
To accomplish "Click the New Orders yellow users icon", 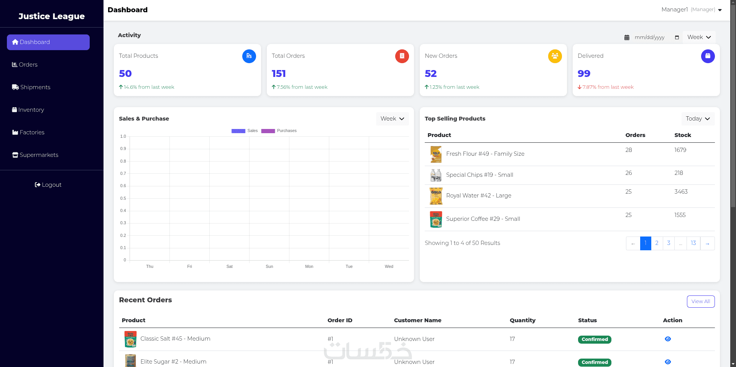I will tap(555, 56).
